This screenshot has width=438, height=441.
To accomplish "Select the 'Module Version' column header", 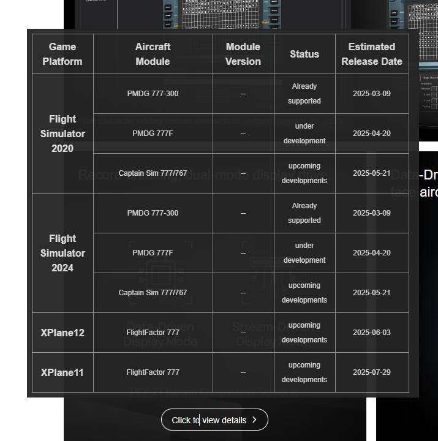I will [243, 54].
